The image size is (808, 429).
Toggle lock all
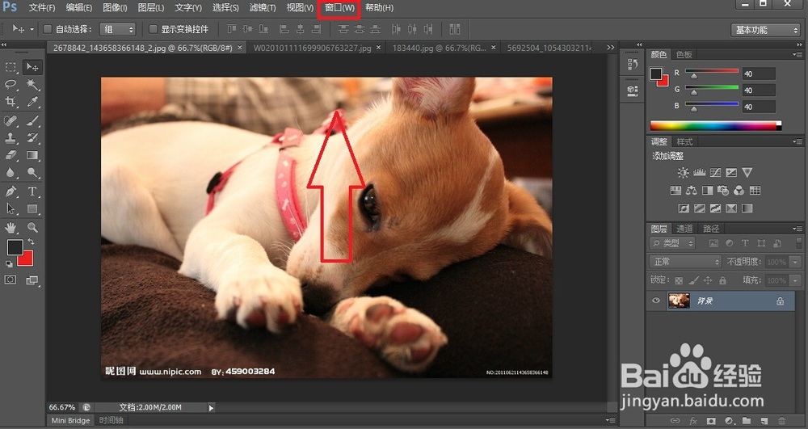point(722,280)
